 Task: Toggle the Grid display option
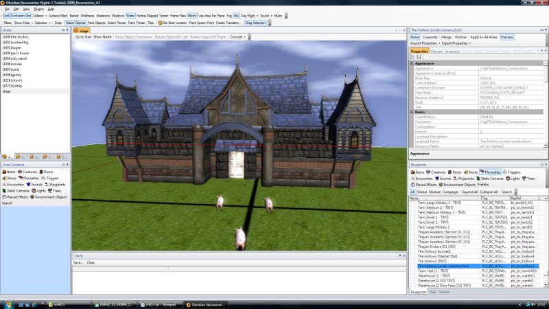(x=6, y=16)
